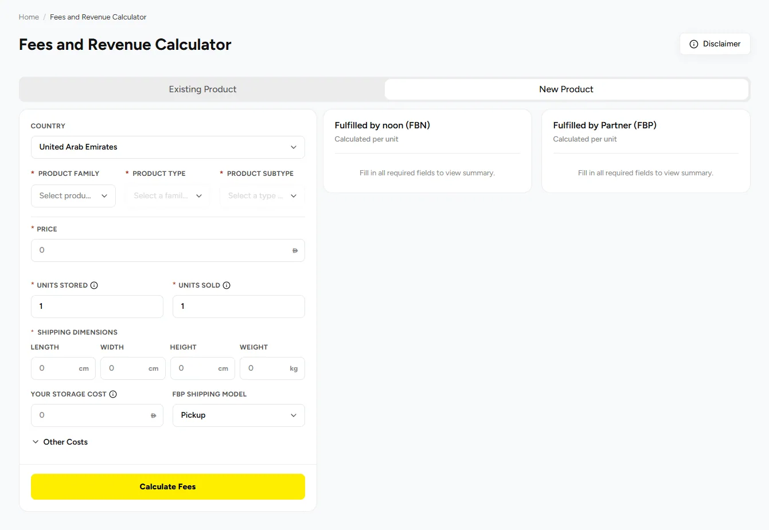
Task: Click the Fulfilled by noon (FBN) heading
Action: point(382,125)
